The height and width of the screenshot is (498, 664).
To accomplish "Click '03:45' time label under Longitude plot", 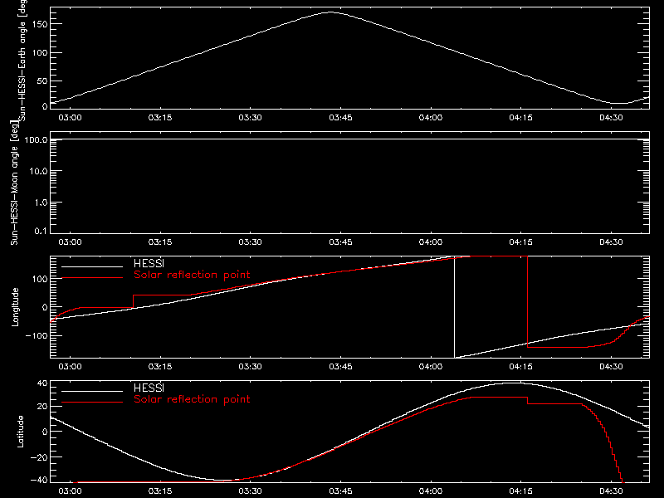I will pyautogui.click(x=340, y=367).
